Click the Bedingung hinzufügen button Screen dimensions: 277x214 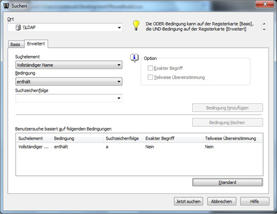tap(228, 108)
